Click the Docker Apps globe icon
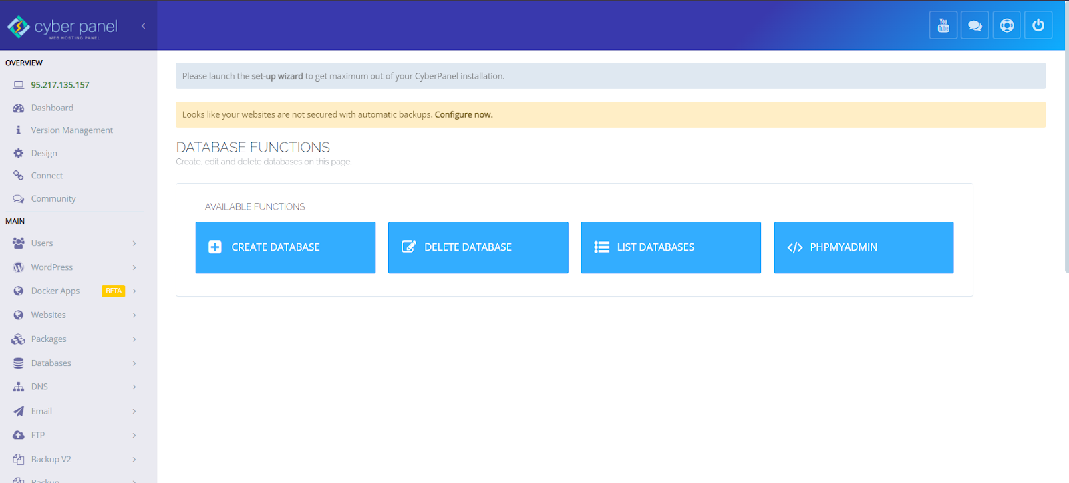 19,291
